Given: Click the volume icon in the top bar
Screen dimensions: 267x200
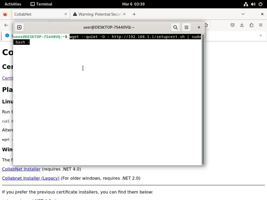Looking at the screenshot, I should click(x=253, y=4).
